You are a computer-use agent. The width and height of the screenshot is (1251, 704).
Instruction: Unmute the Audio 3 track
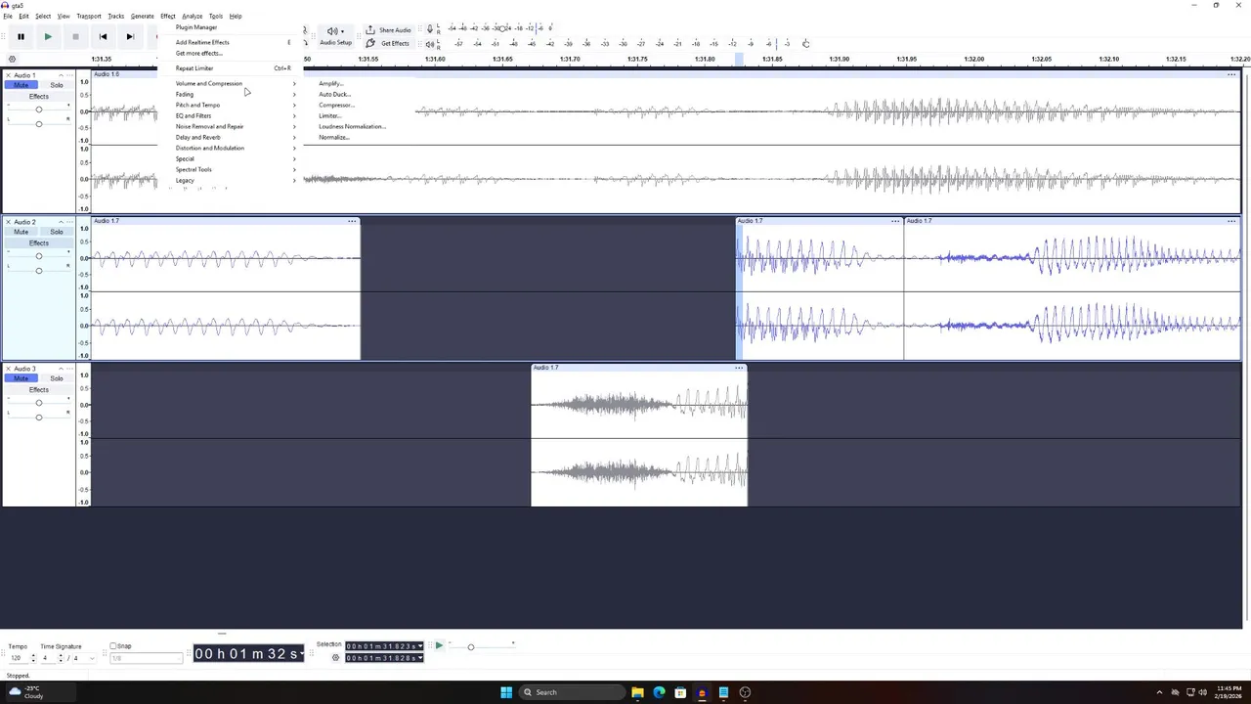(22, 378)
